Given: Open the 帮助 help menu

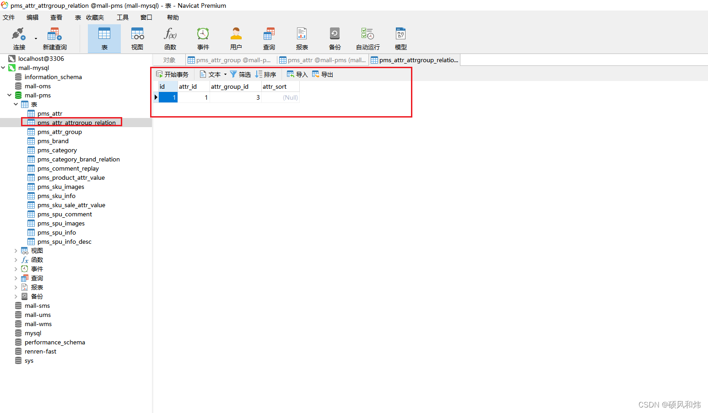Looking at the screenshot, I should pos(173,17).
